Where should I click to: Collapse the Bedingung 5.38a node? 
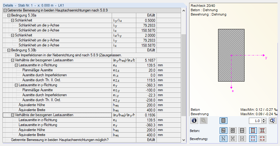click(9, 15)
